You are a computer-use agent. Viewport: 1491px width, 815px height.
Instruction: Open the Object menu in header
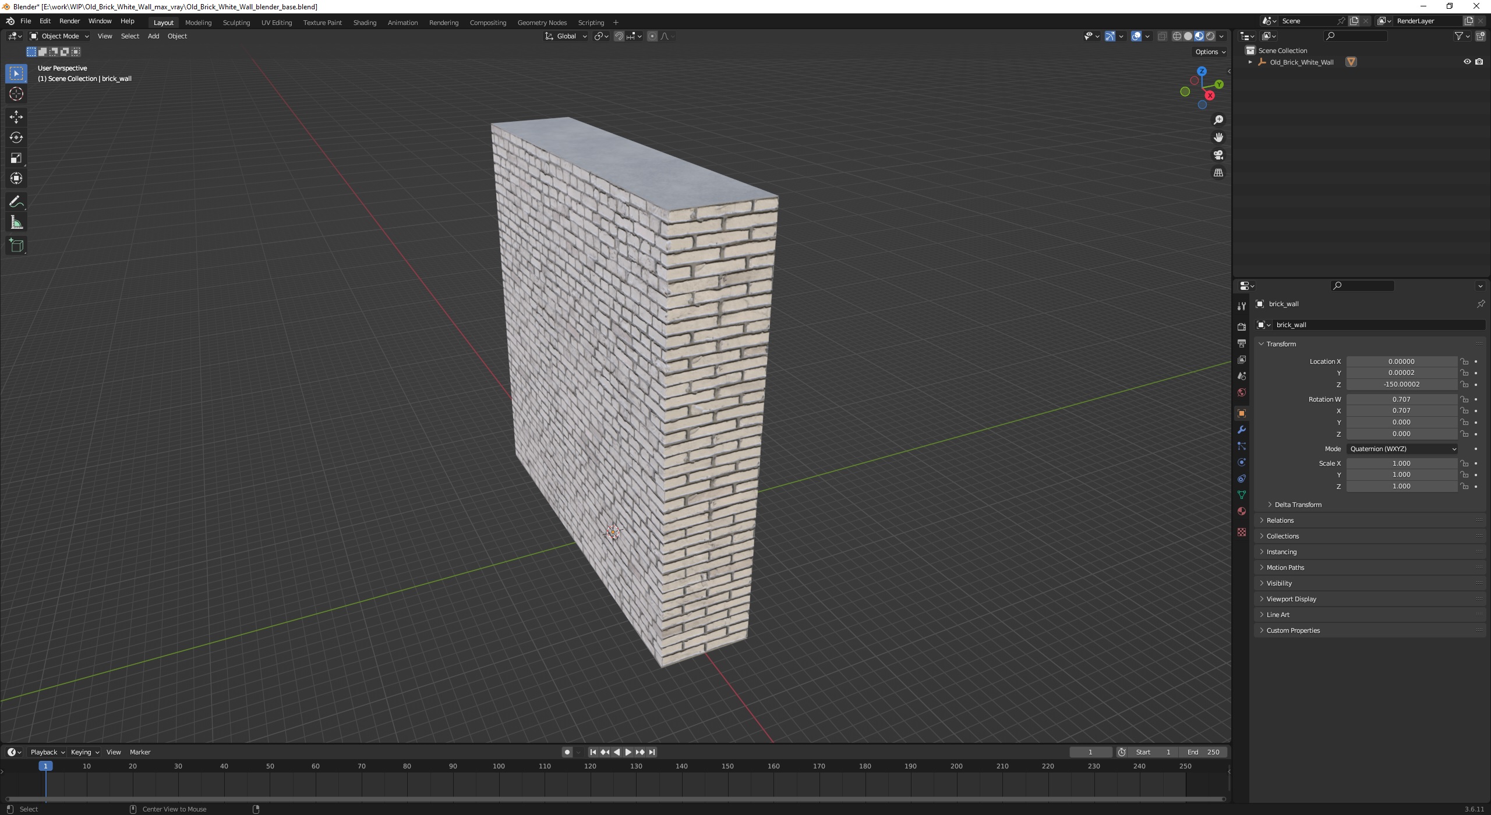click(x=178, y=36)
